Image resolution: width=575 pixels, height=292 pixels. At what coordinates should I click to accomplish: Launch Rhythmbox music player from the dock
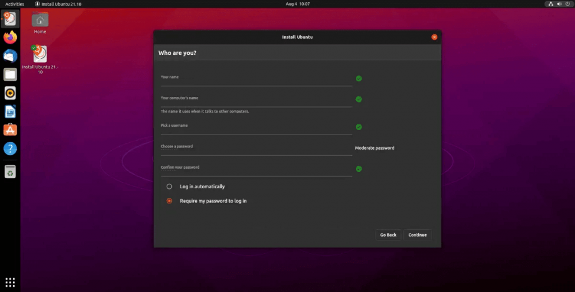10,93
